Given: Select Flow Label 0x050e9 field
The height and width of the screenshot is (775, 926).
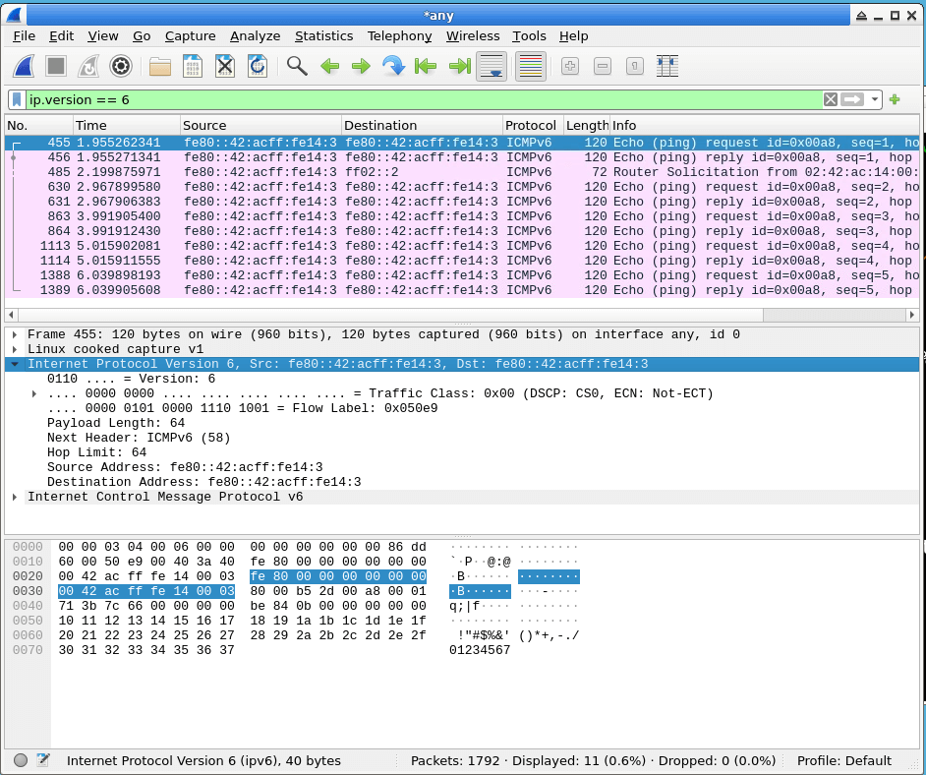Looking at the screenshot, I should click(x=242, y=408).
